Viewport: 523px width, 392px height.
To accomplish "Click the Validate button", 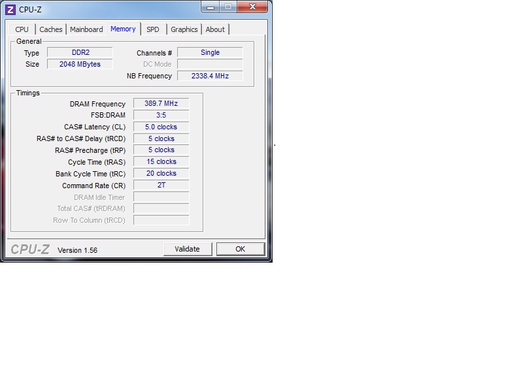I will coord(188,249).
